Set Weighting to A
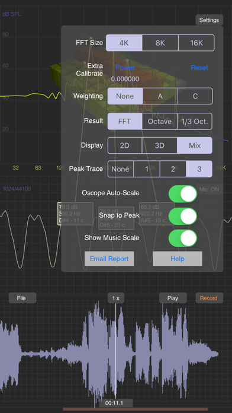Screen dimensions: 232x413 160,96
